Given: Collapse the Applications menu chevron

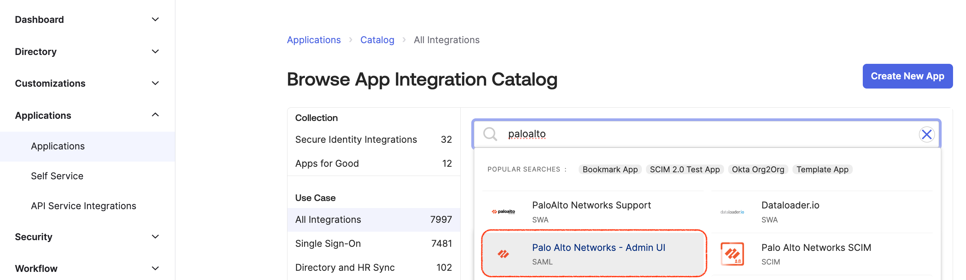Looking at the screenshot, I should tap(155, 115).
